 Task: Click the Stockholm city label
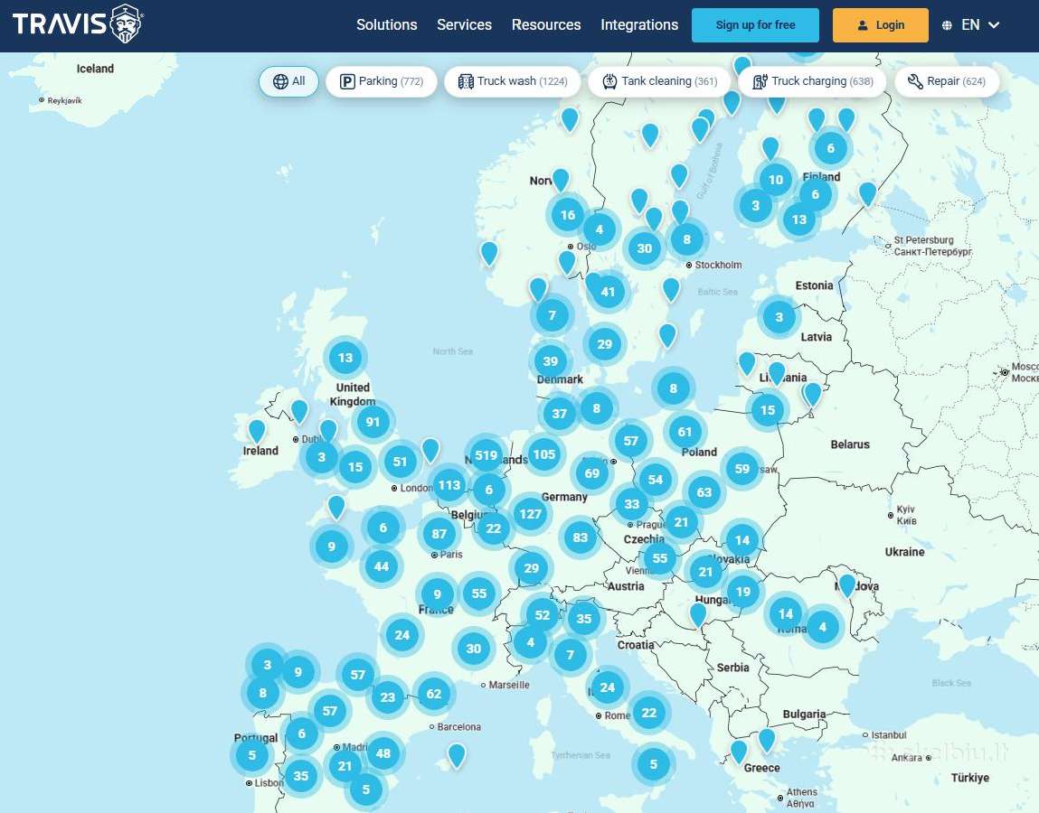click(x=718, y=265)
